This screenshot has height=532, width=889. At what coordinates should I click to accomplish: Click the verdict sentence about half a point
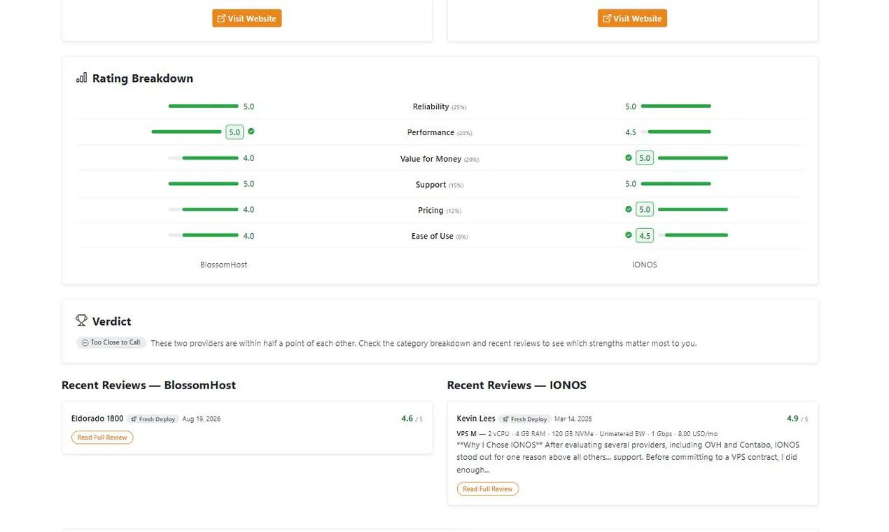[x=423, y=344]
